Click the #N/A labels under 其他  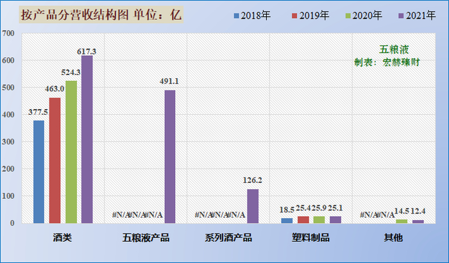[377, 215]
